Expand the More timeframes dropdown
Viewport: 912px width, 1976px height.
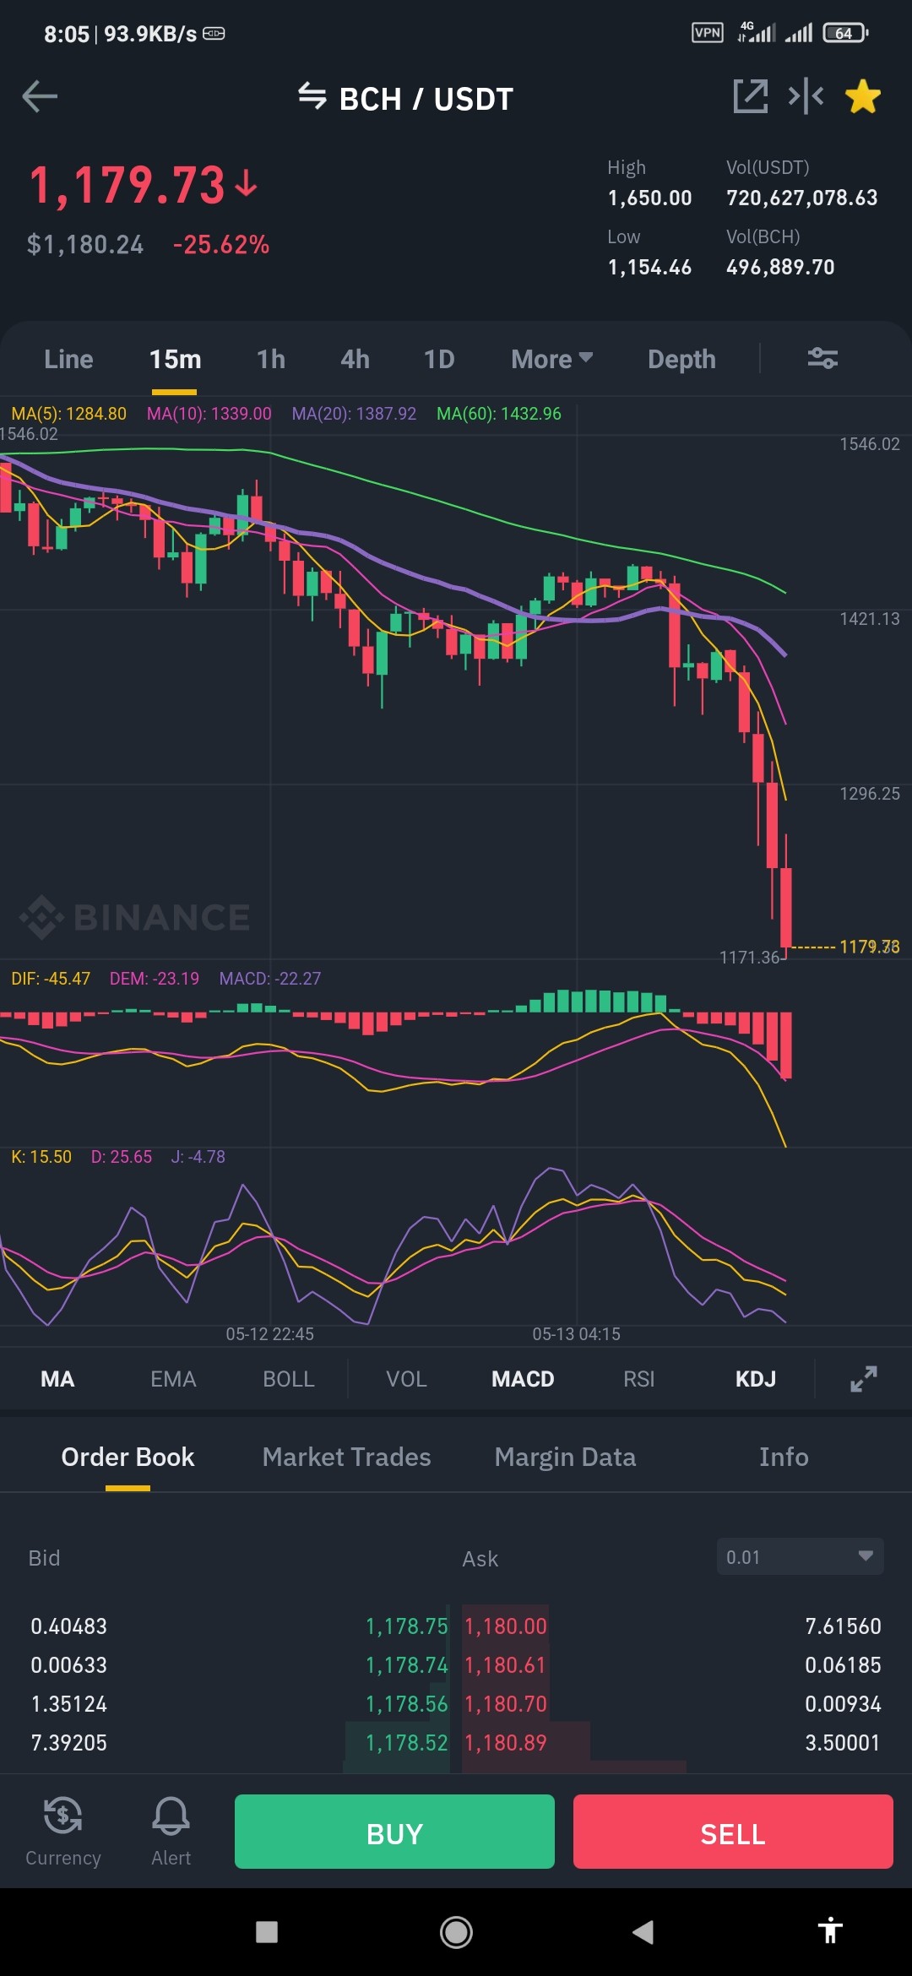click(x=551, y=359)
